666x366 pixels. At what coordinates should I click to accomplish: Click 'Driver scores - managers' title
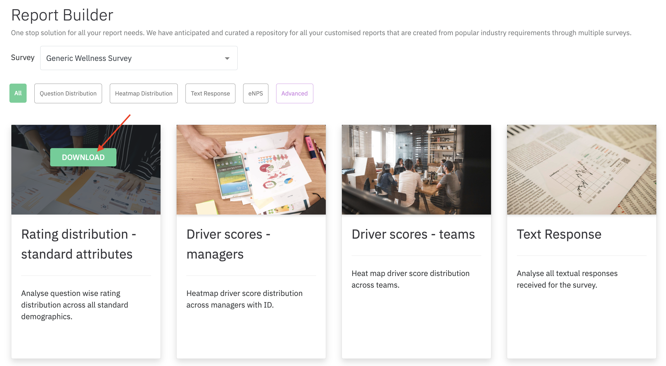(x=228, y=244)
